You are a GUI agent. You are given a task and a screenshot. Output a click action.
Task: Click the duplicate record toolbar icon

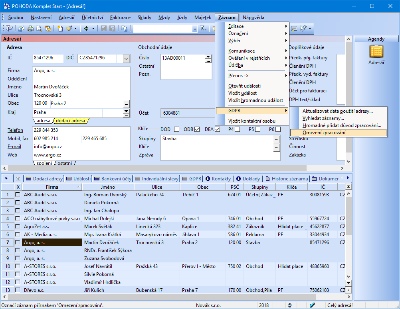coord(125,29)
